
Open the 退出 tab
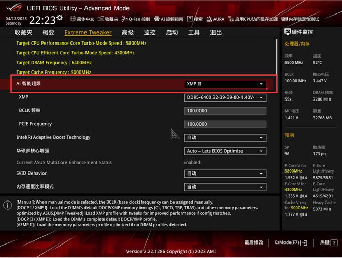pyautogui.click(x=216, y=32)
